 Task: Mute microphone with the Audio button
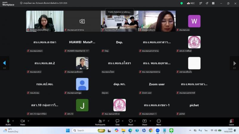8,122
